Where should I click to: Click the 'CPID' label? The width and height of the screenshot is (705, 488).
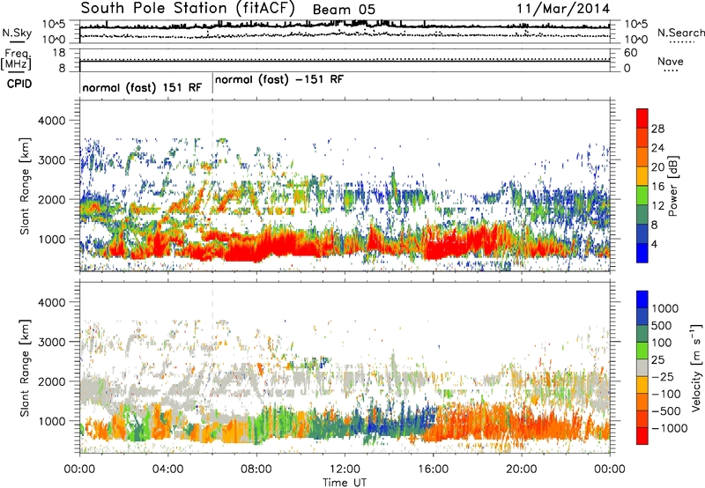point(19,84)
